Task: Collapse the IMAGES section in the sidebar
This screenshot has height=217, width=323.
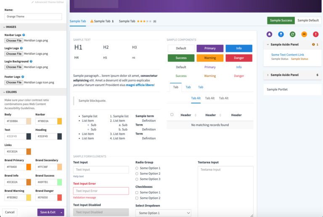Action: click(3, 27)
